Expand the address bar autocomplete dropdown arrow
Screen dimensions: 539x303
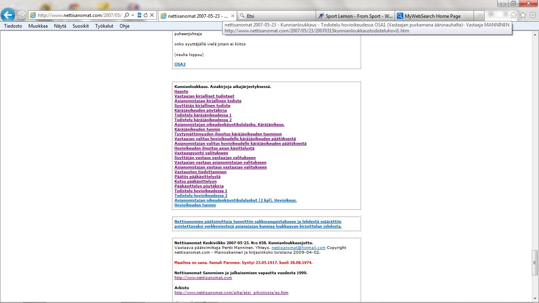tap(133, 15)
